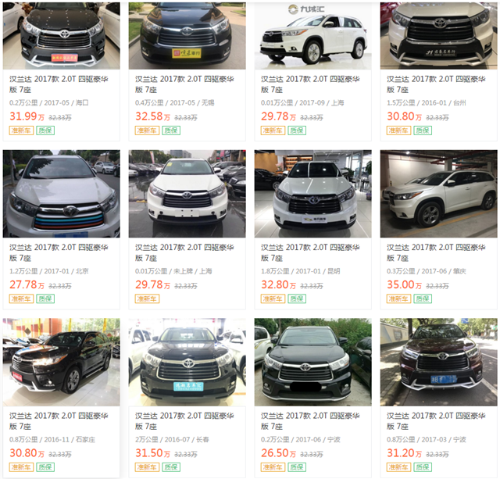
Task: Open the unlicensed Shanghai white Highlander photo
Action: (x=187, y=194)
